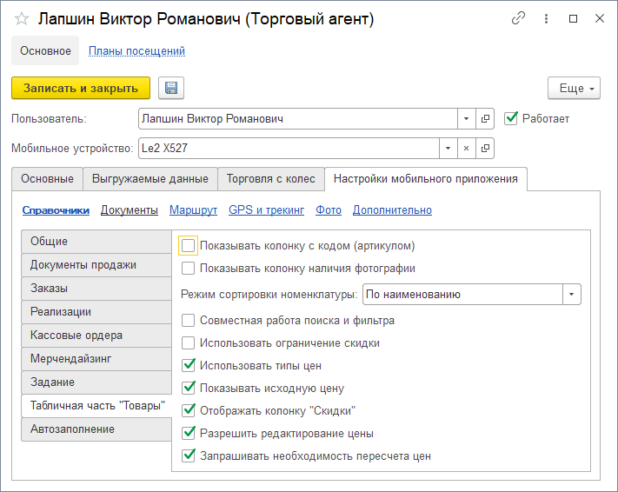
Task: Open the Пользователь record via open icon
Action: coord(486,118)
